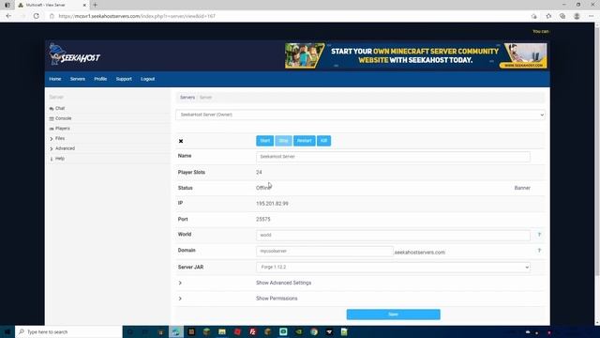Click the X status icon beside Start

pyautogui.click(x=181, y=141)
